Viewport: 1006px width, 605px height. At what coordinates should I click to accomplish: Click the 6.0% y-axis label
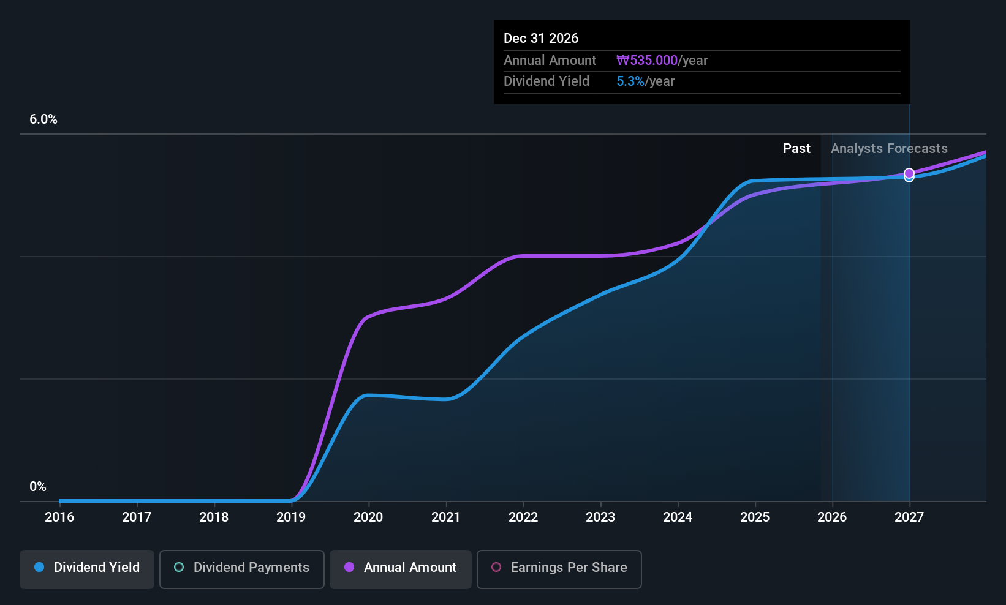43,119
